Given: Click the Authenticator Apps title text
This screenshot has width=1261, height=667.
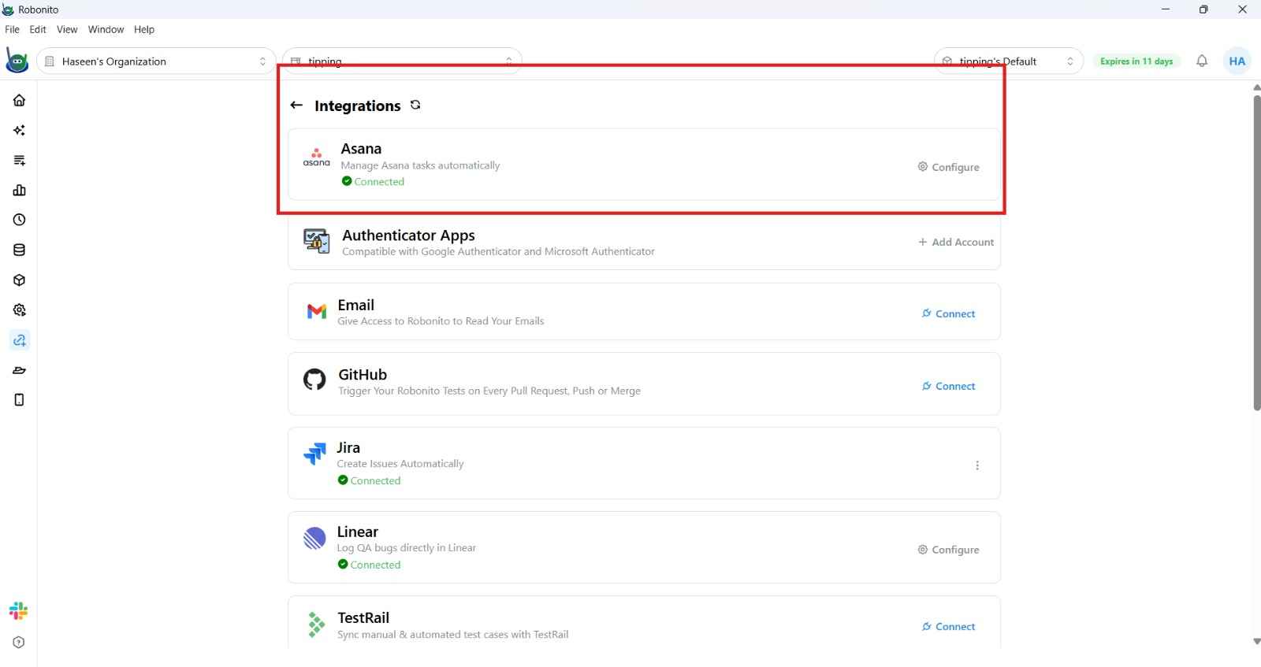Looking at the screenshot, I should coord(408,235).
